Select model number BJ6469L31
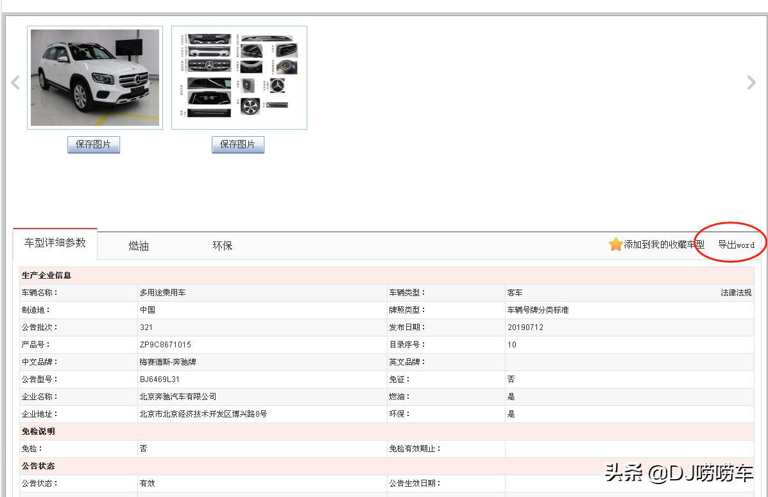 pos(159,379)
